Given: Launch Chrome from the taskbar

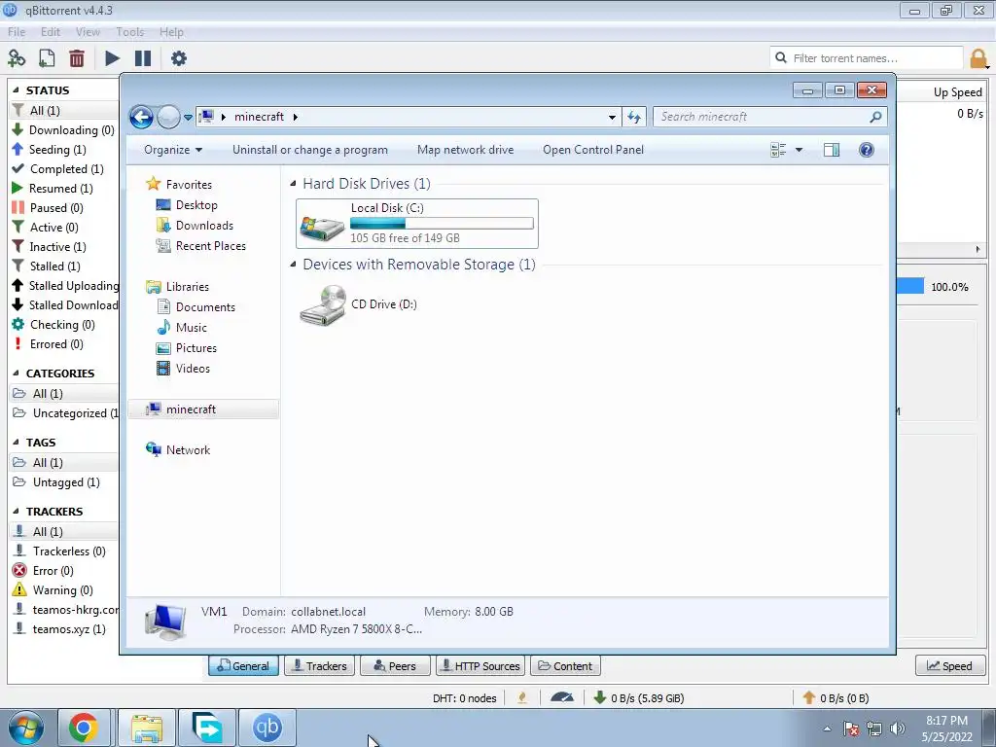Looking at the screenshot, I should (84, 728).
